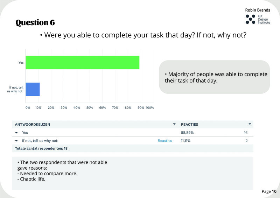
Task: Select the blue 'If not' chart bar
Action: 33,89
